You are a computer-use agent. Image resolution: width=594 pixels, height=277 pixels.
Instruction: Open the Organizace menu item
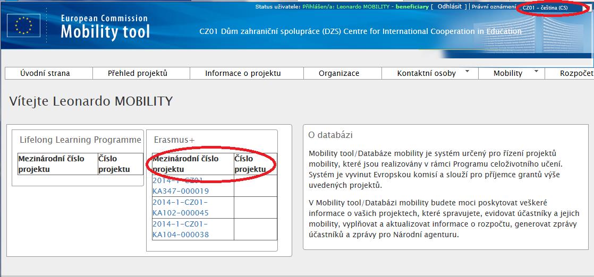[x=343, y=73]
